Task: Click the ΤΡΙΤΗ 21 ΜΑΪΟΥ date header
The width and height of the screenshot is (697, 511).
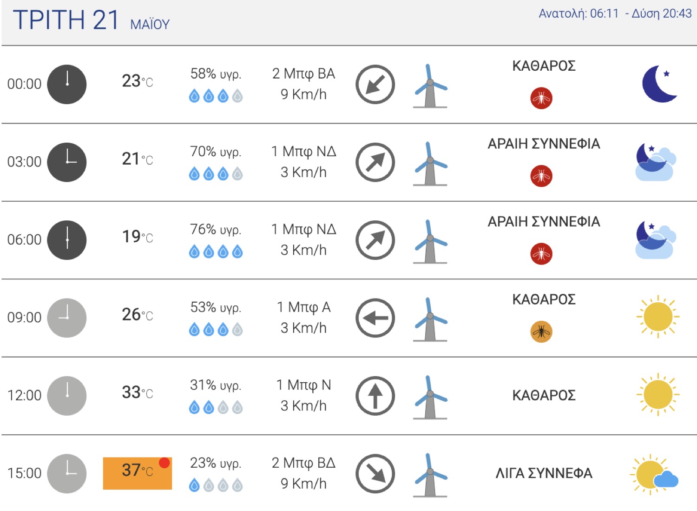Action: (x=92, y=20)
